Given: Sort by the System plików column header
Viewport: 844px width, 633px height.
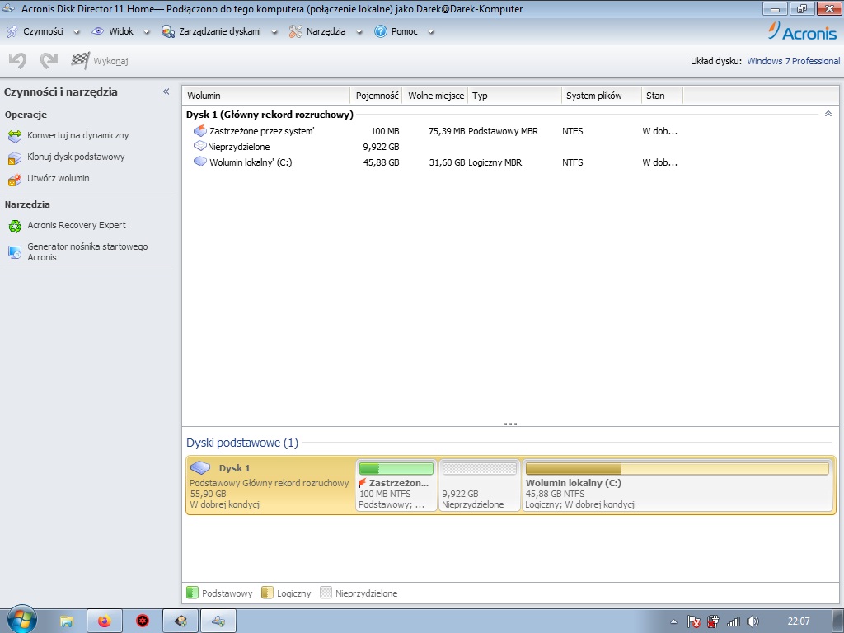Looking at the screenshot, I should point(601,96).
